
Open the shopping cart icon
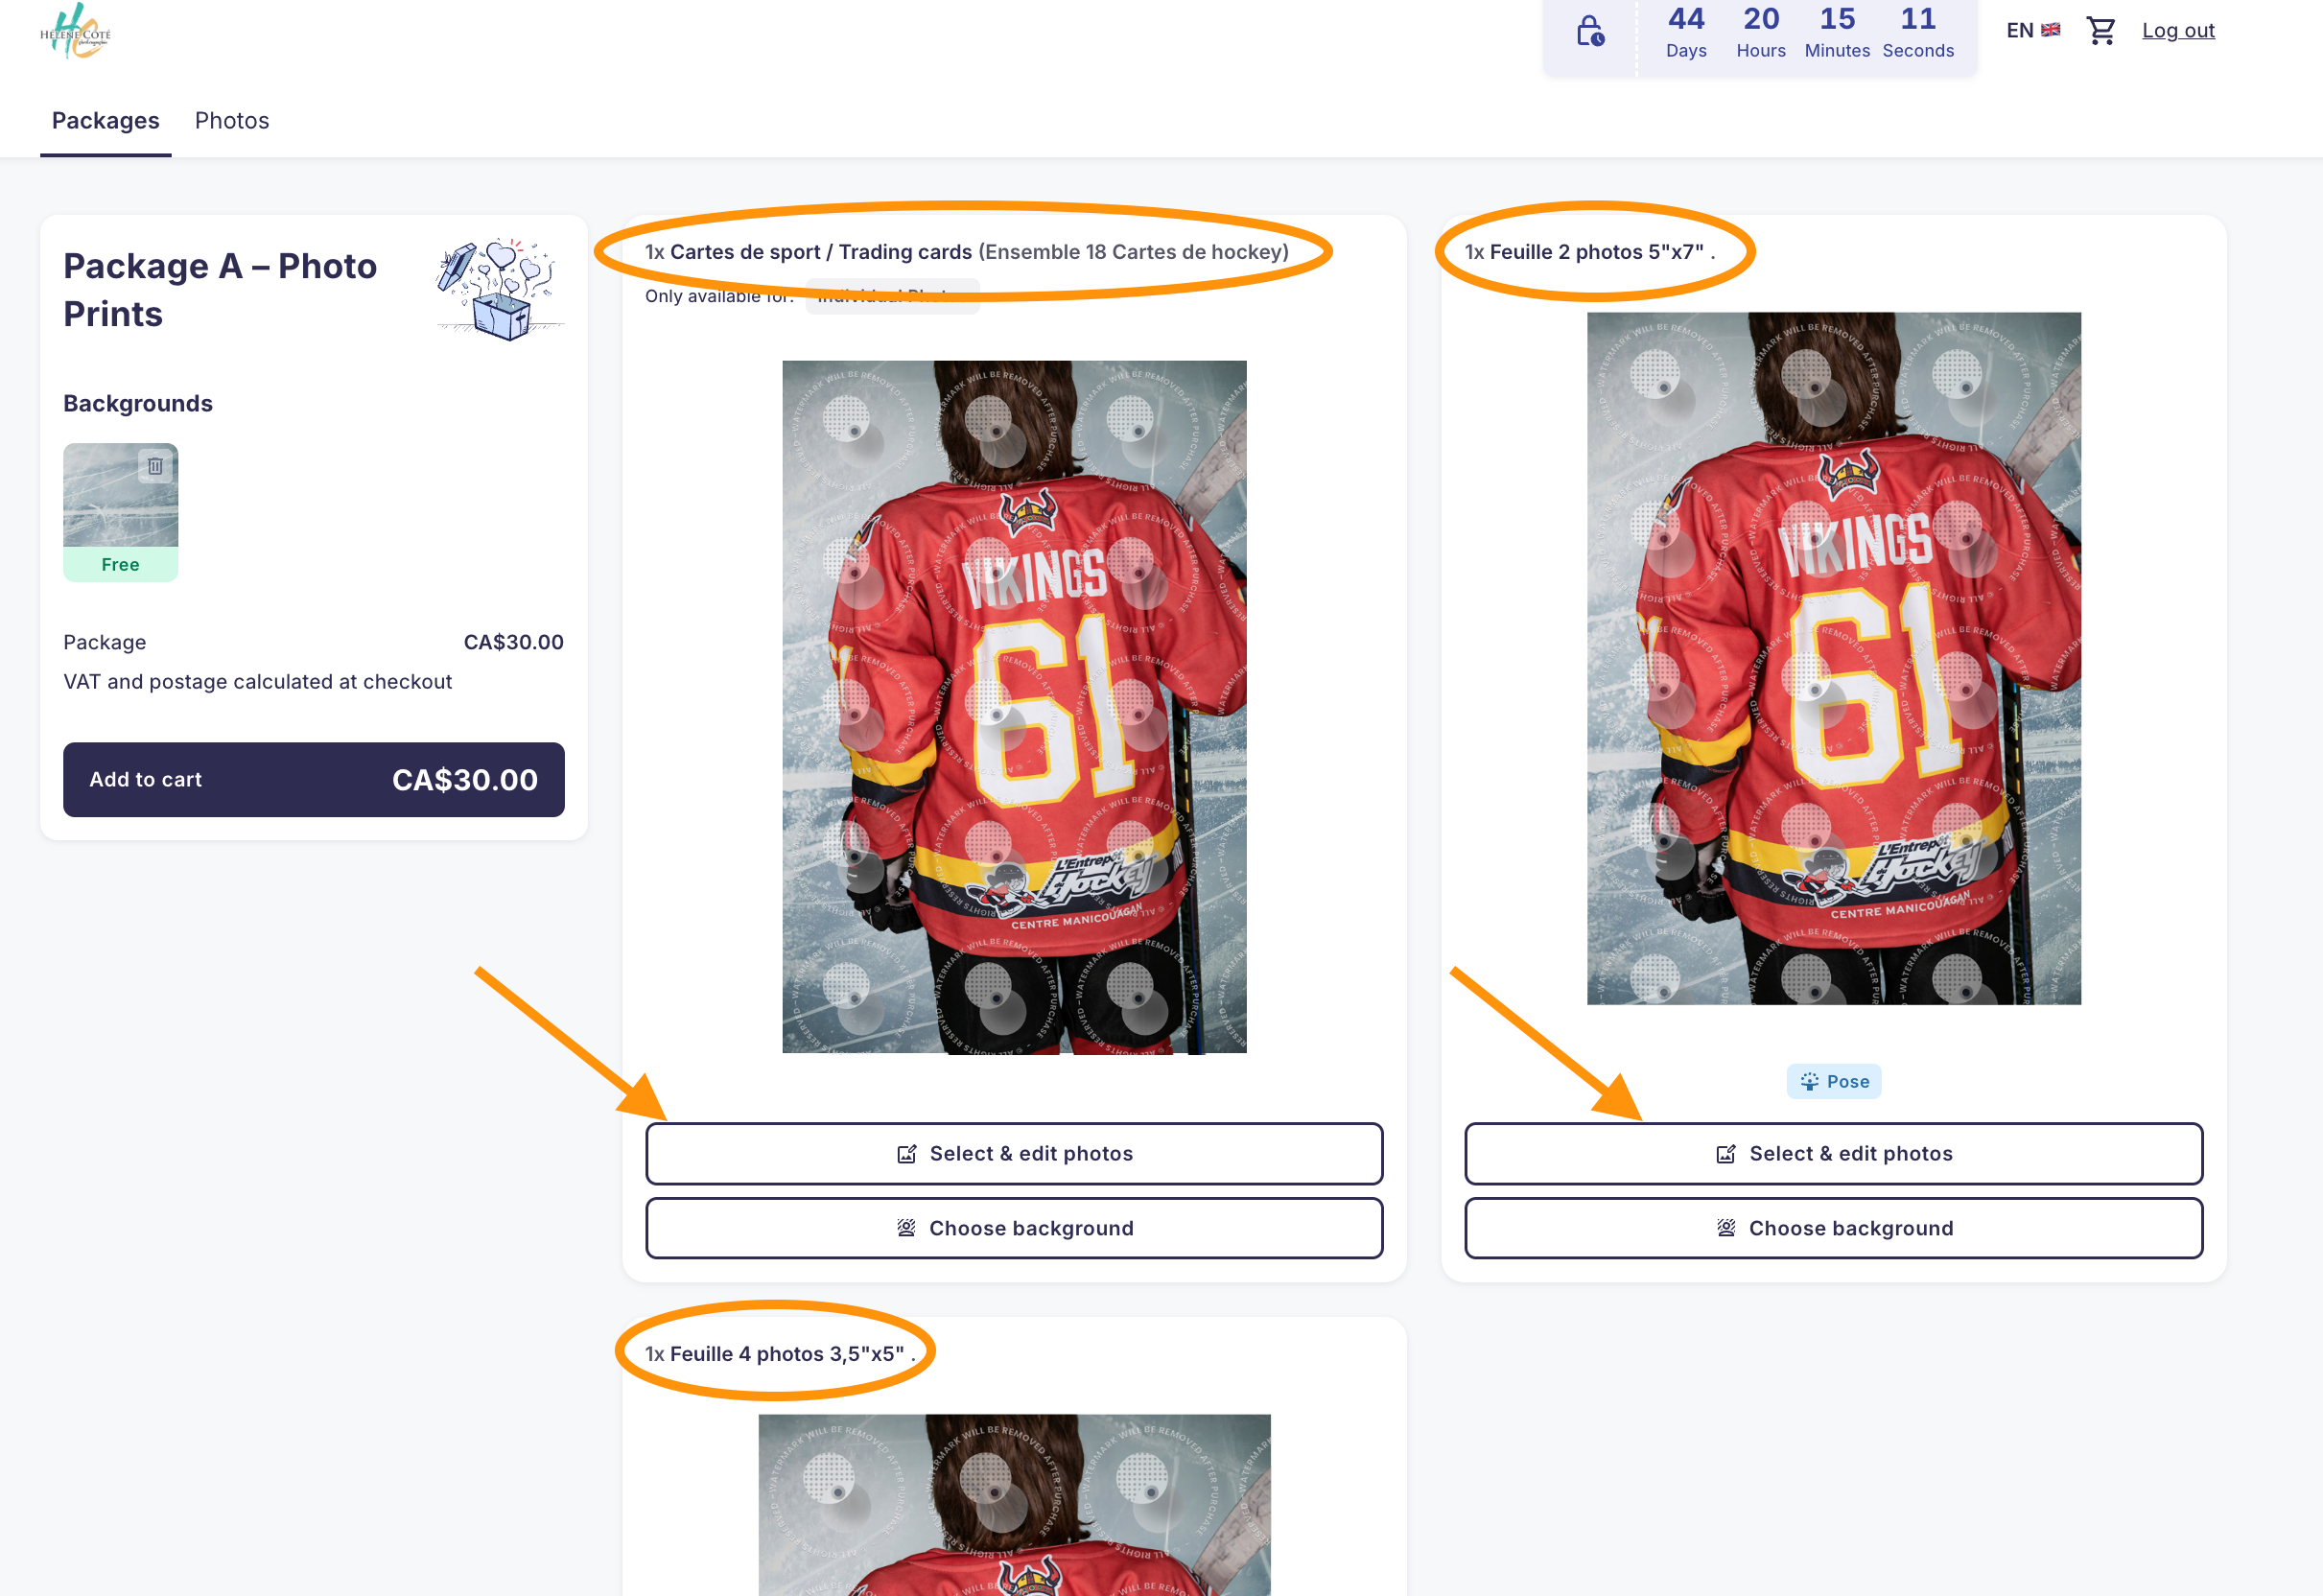2100,31
